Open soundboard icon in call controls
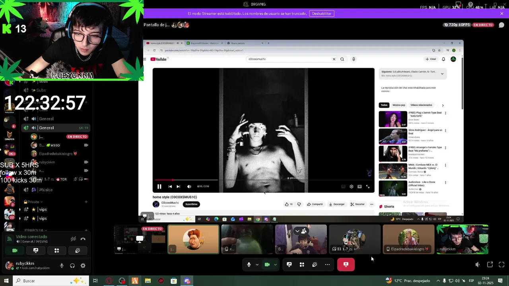 point(315,265)
